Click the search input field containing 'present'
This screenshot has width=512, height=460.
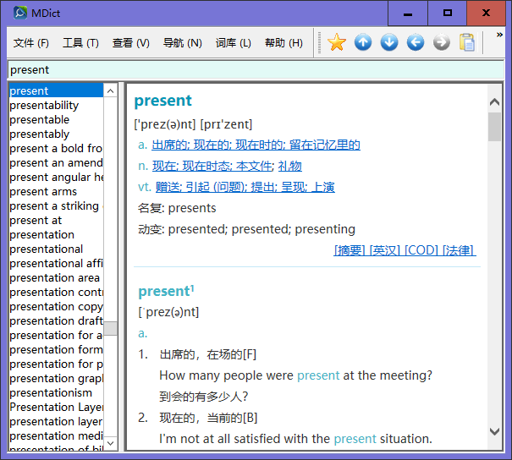pos(254,69)
